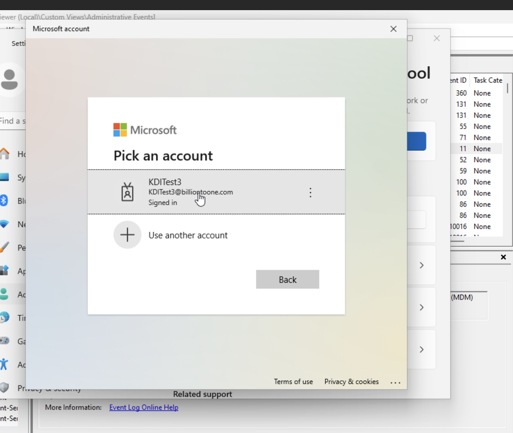Viewport: 513px width, 433px height.
Task: Open the more options ellipsis in footer
Action: [395, 382]
